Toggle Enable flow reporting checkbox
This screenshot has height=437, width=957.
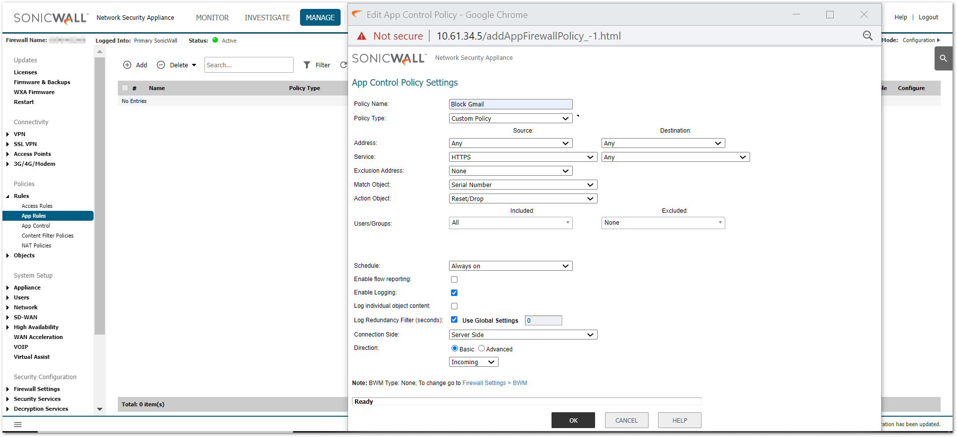(454, 279)
